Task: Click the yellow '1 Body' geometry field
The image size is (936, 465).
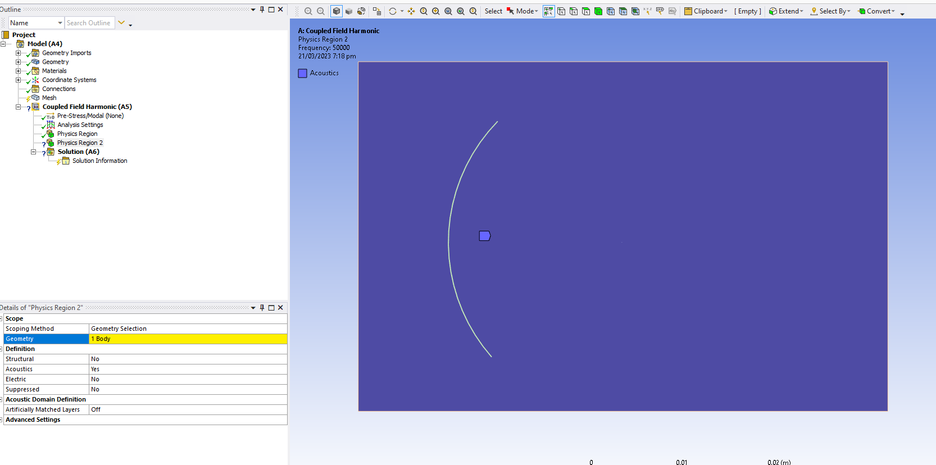Action: coord(188,339)
